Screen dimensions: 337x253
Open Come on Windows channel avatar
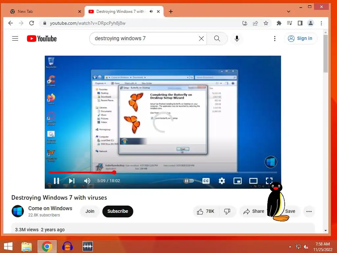pyautogui.click(x=18, y=211)
